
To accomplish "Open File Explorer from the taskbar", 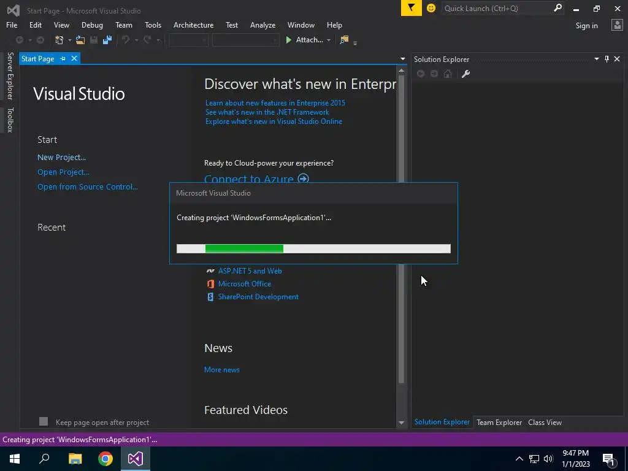I will pos(75,459).
